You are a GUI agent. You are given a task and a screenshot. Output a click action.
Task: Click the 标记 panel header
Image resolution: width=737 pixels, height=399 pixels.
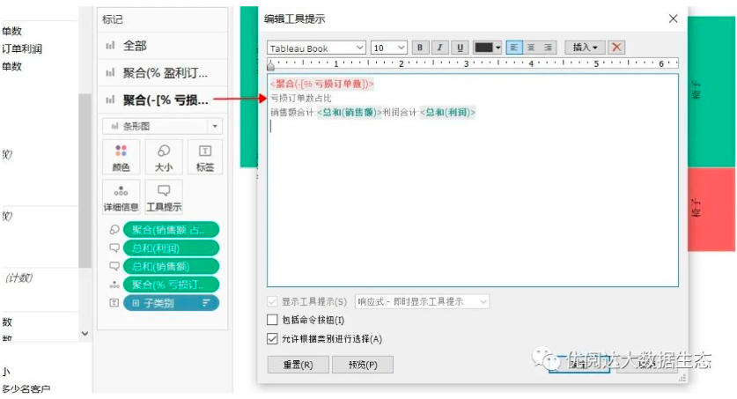click(113, 19)
